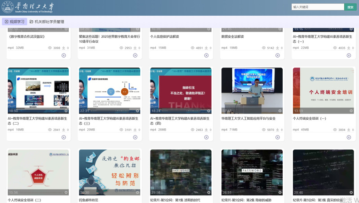Click play icon on 个人终端安全培训（一） card
Image resolution: width=359 pixels, height=203 pixels.
[349, 137]
